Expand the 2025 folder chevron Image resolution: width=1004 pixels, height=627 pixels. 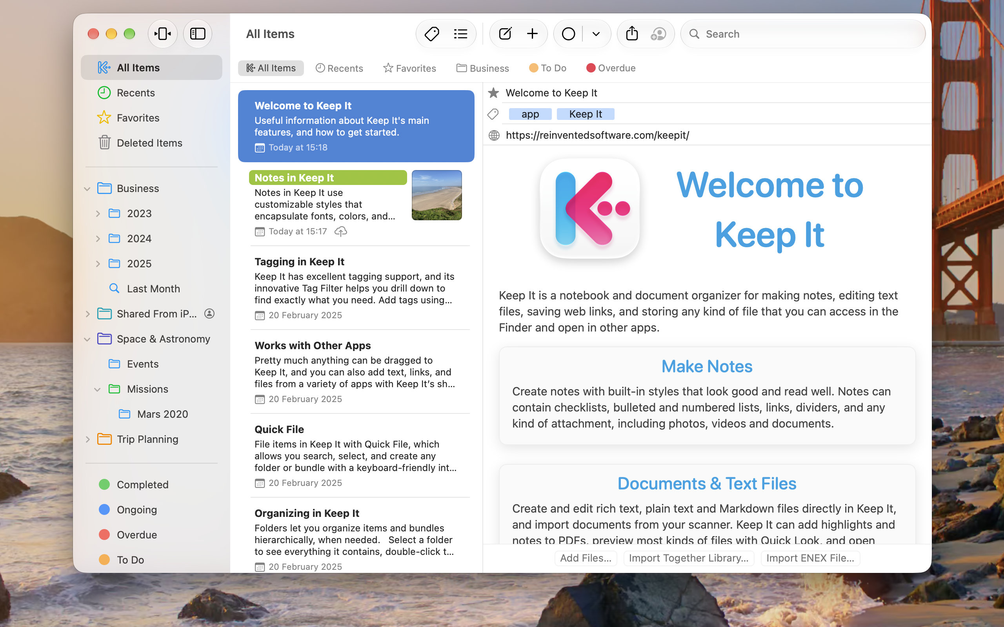[98, 264]
